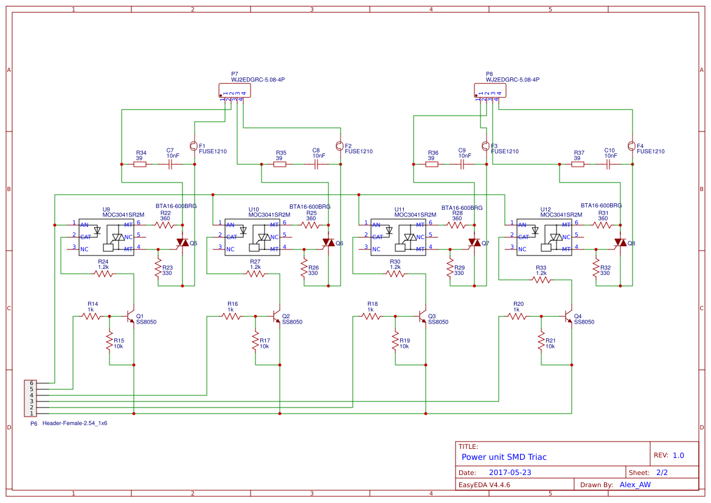The width and height of the screenshot is (711, 503).
Task: Select transistor Q4 SS8050
Action: [x=569, y=316]
